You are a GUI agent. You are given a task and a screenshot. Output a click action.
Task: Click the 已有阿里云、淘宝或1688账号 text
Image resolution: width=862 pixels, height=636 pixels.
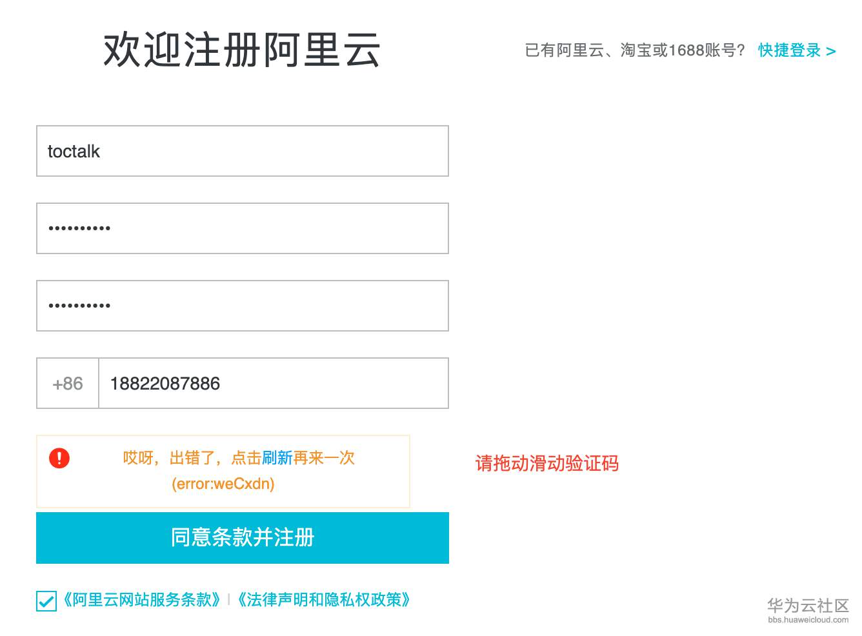(x=635, y=50)
